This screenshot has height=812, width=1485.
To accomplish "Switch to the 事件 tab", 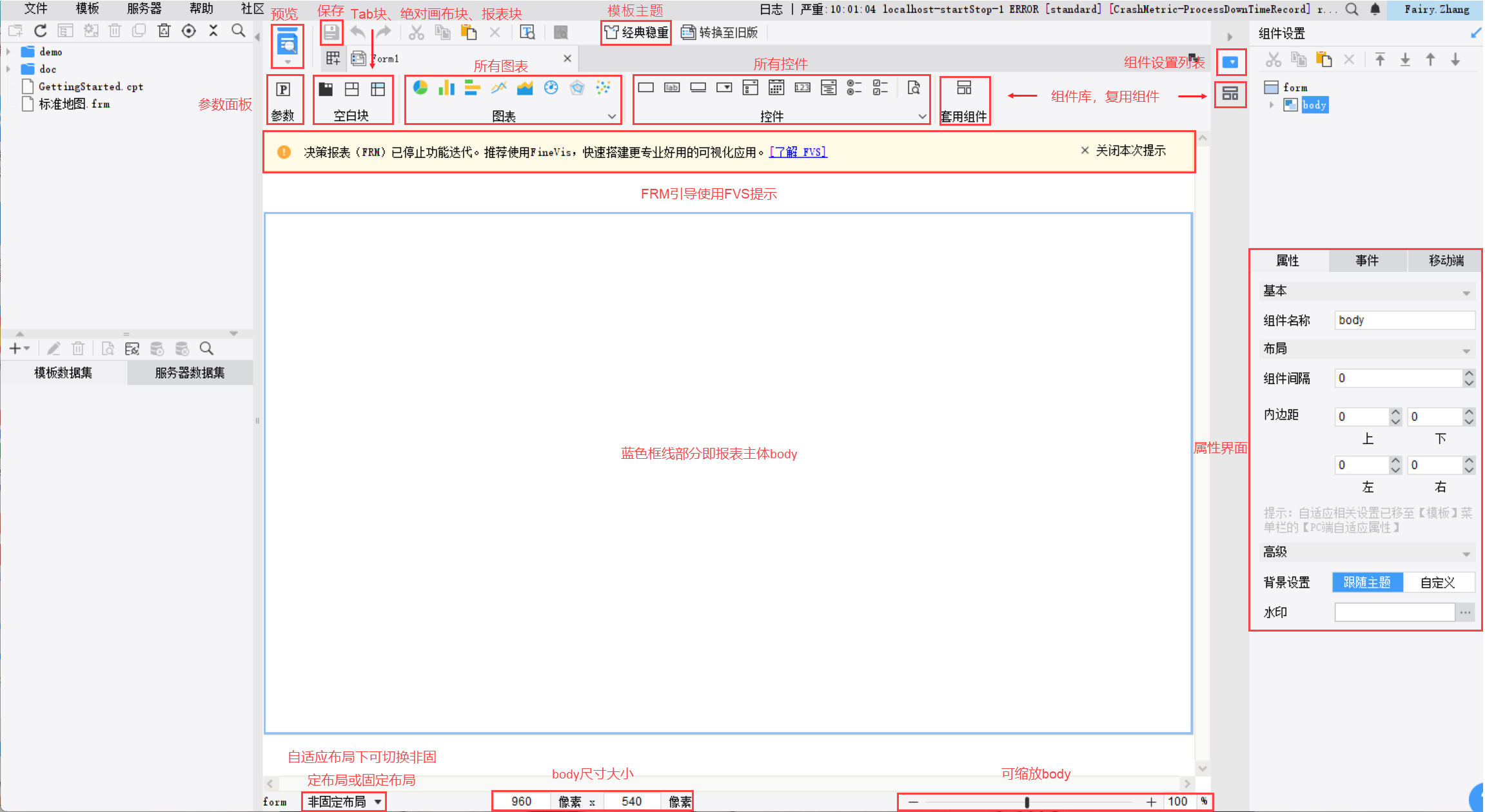I will coord(1366,260).
